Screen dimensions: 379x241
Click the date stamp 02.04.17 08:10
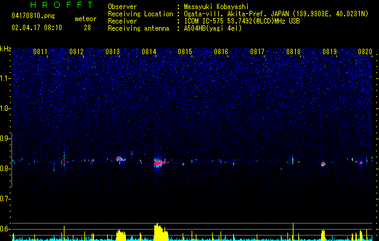[37, 28]
